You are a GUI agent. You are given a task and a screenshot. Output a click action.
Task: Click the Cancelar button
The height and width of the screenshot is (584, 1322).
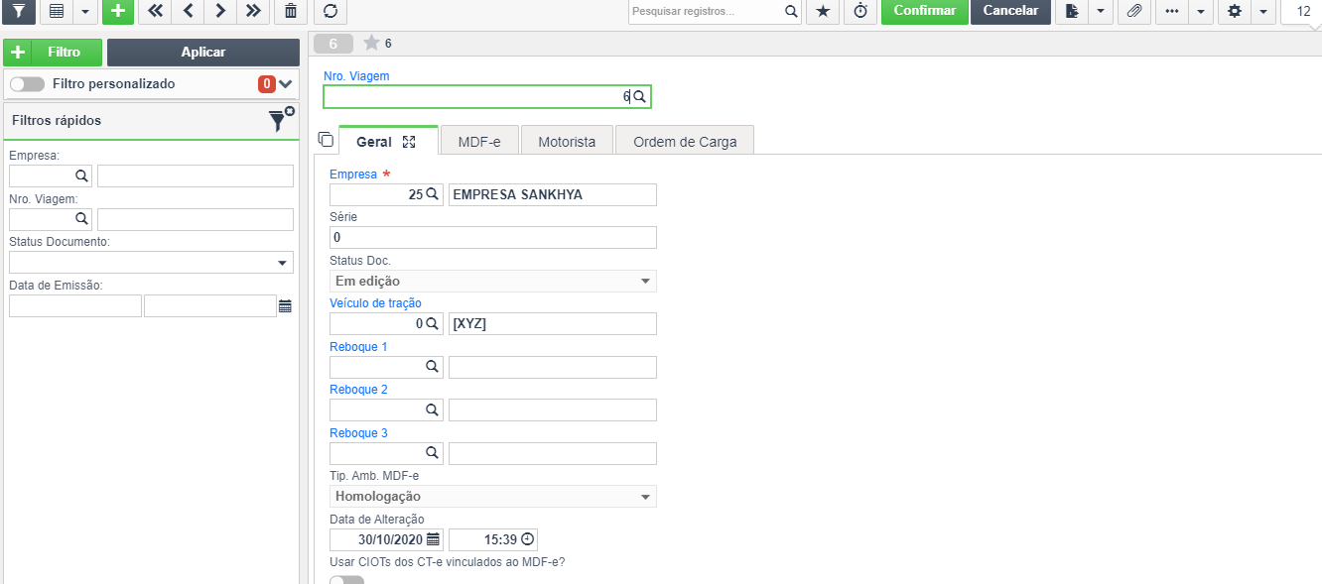coord(1010,11)
